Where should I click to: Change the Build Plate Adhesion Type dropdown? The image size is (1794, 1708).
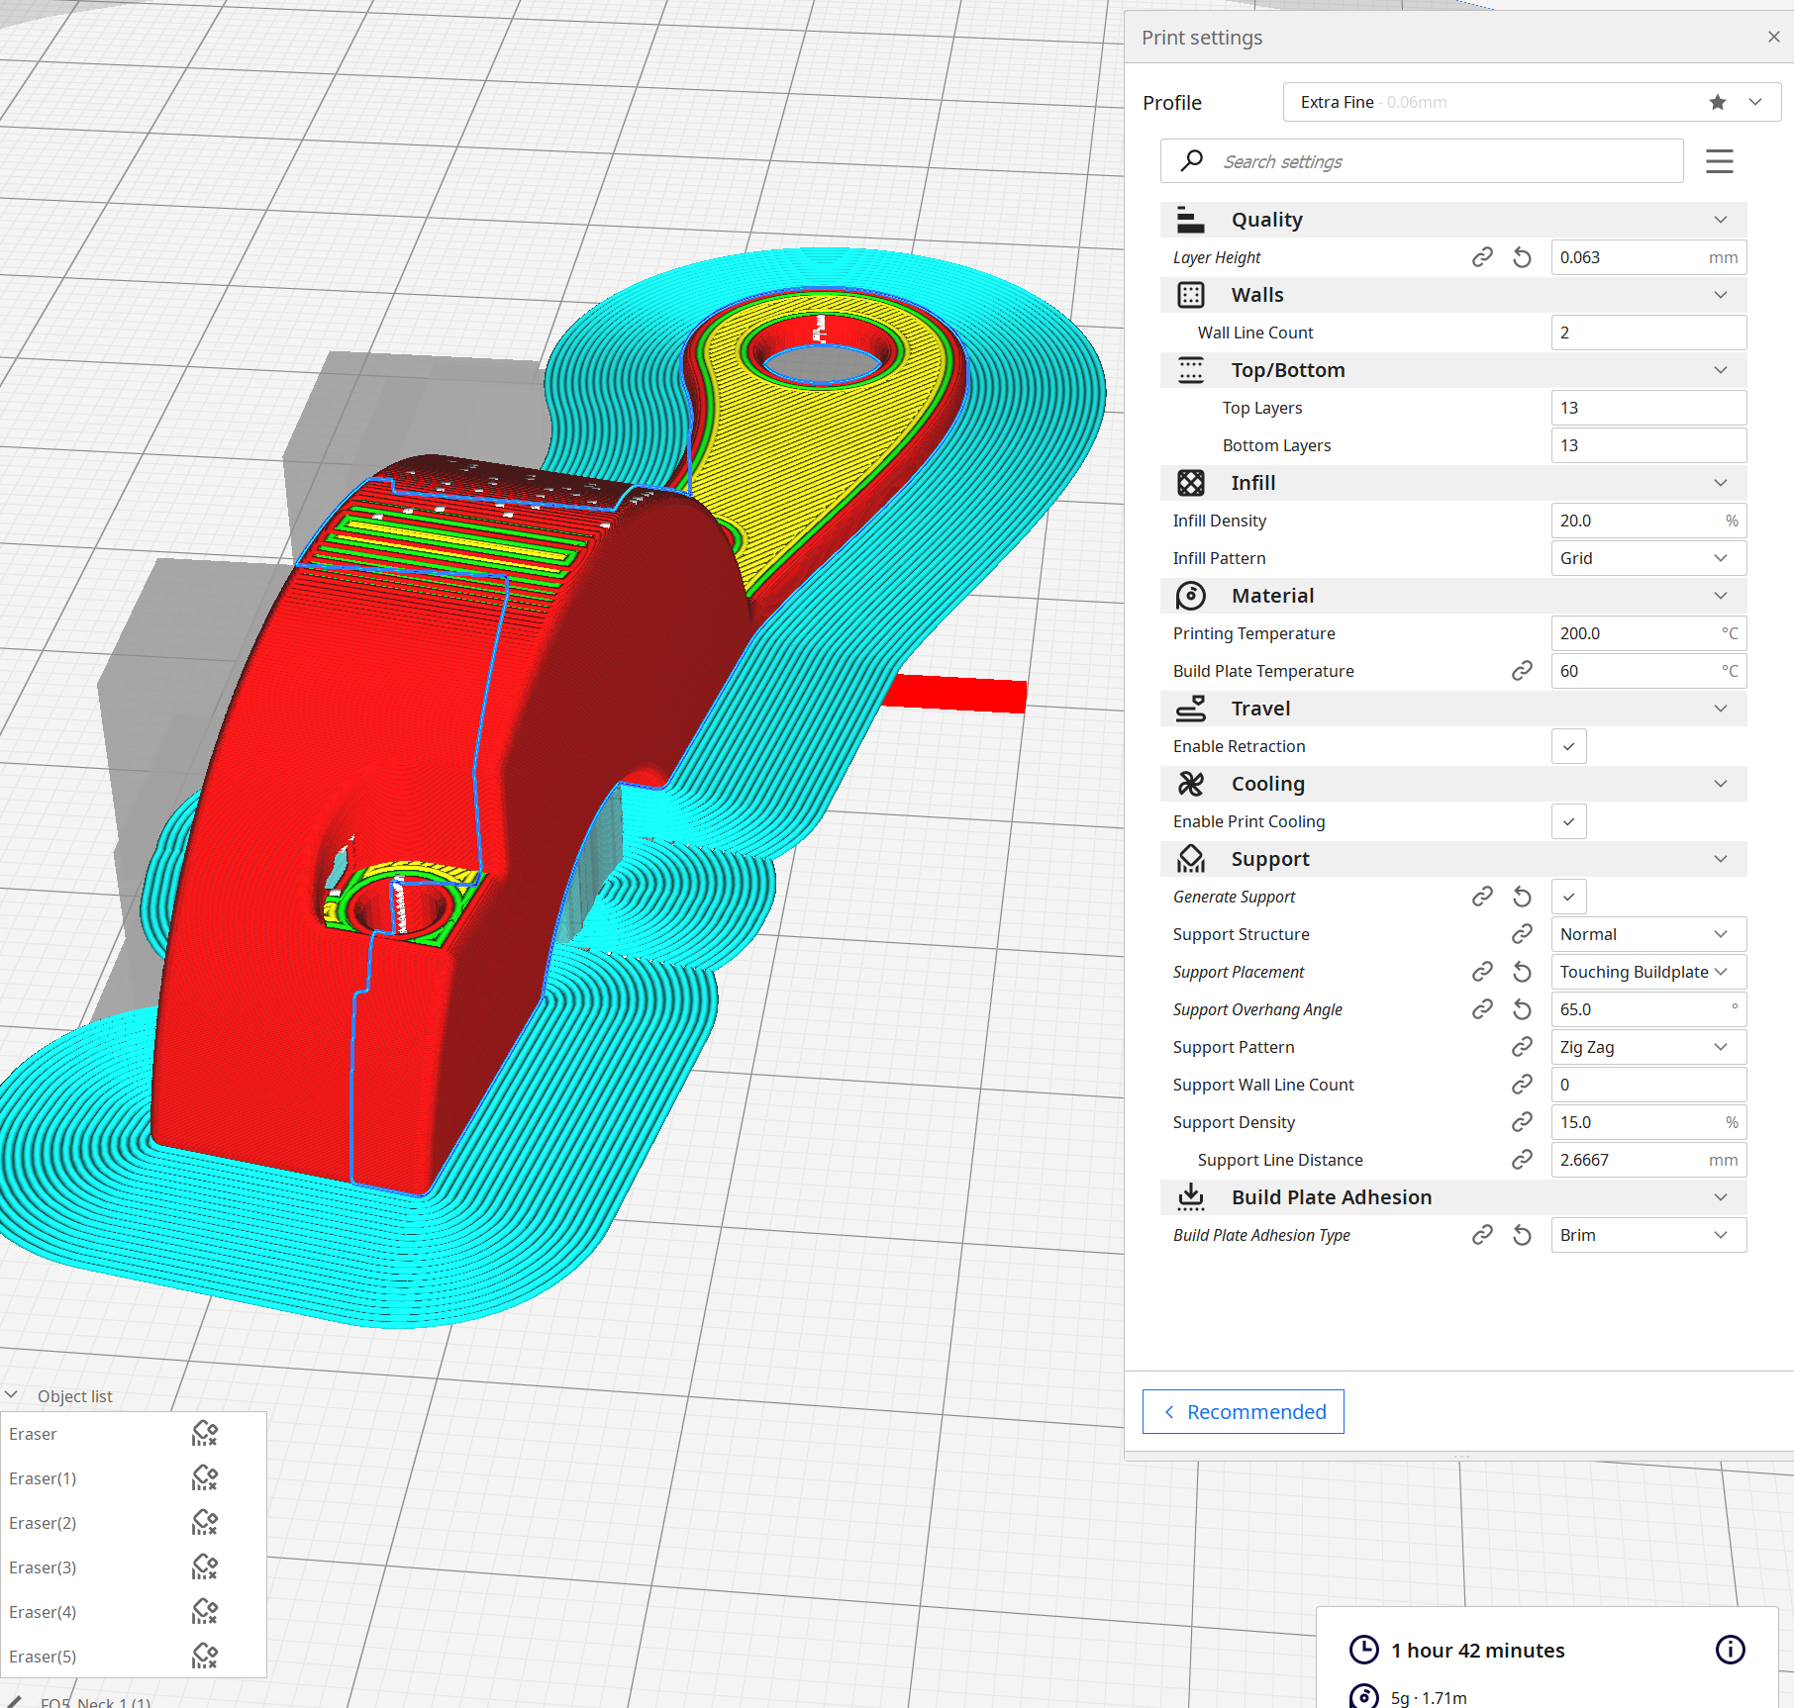[x=1647, y=1235]
